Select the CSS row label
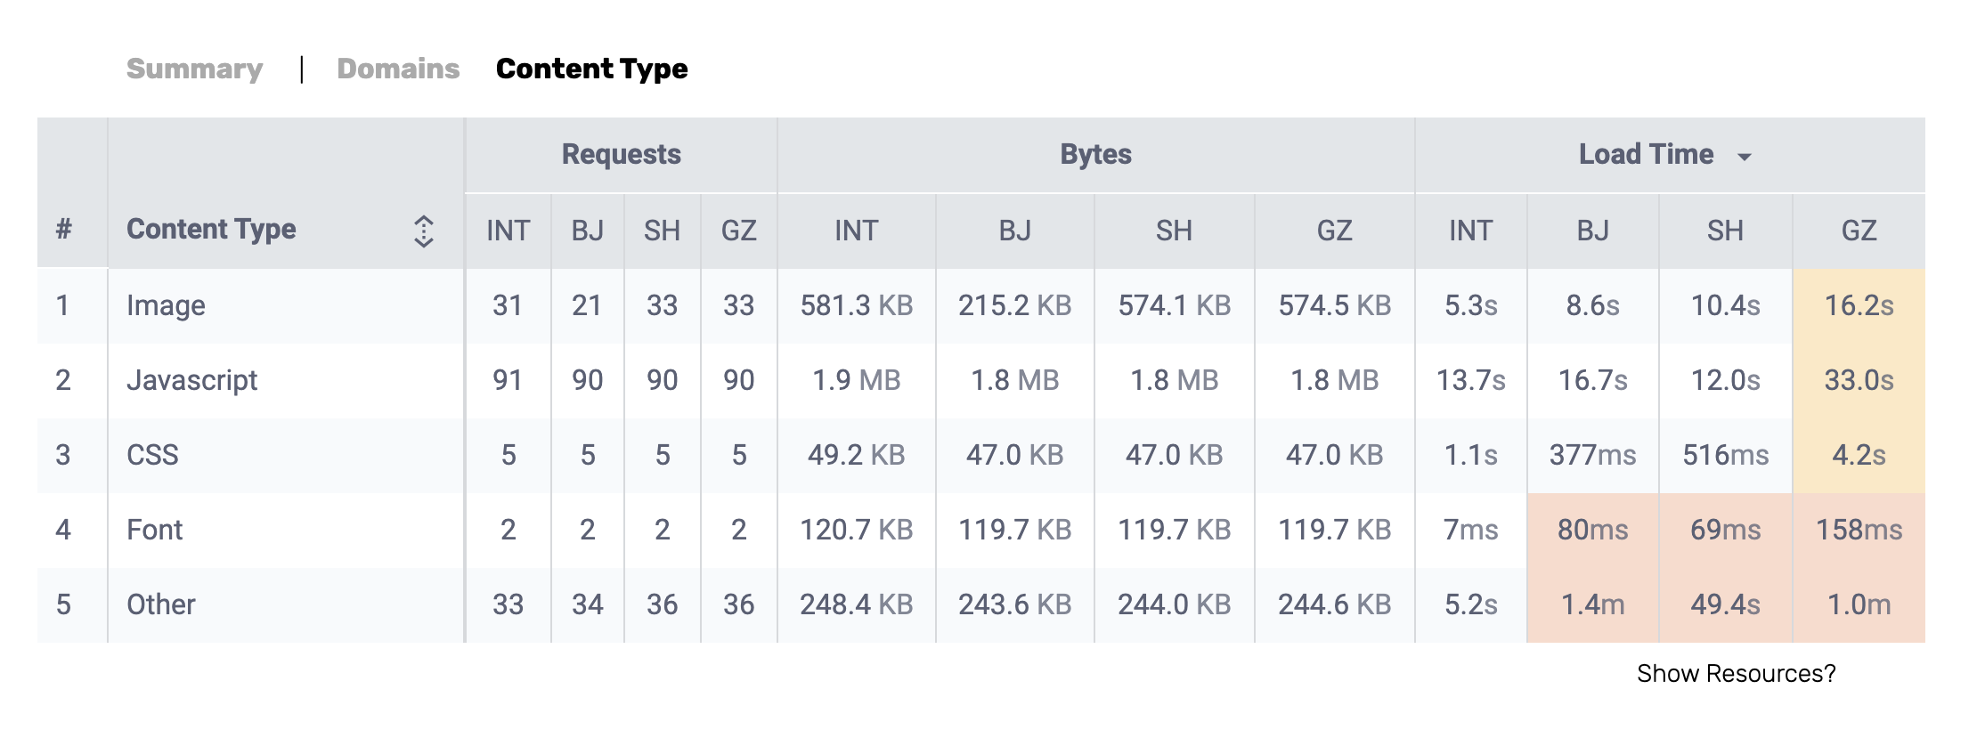 click(x=152, y=455)
